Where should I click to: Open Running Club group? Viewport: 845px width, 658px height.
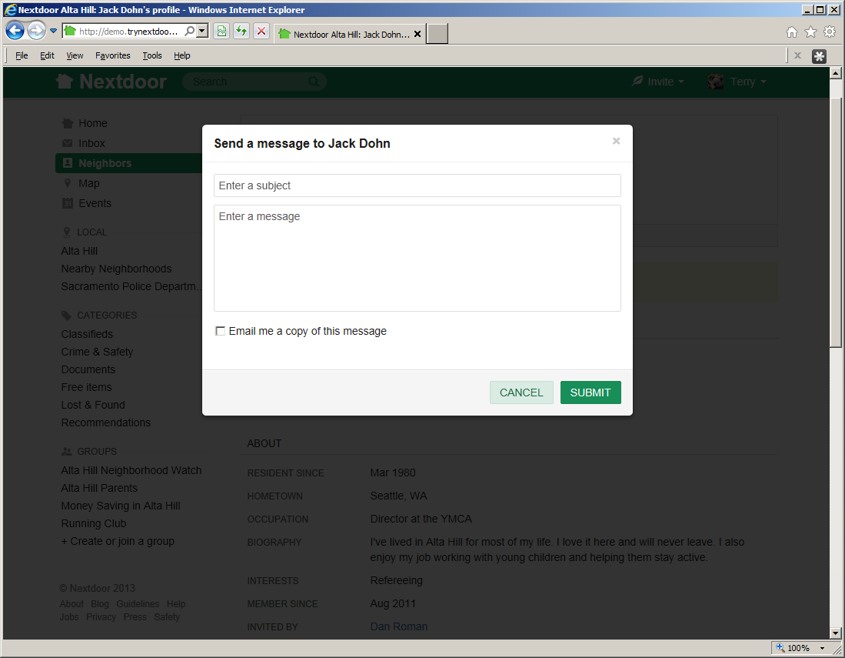pyautogui.click(x=93, y=523)
